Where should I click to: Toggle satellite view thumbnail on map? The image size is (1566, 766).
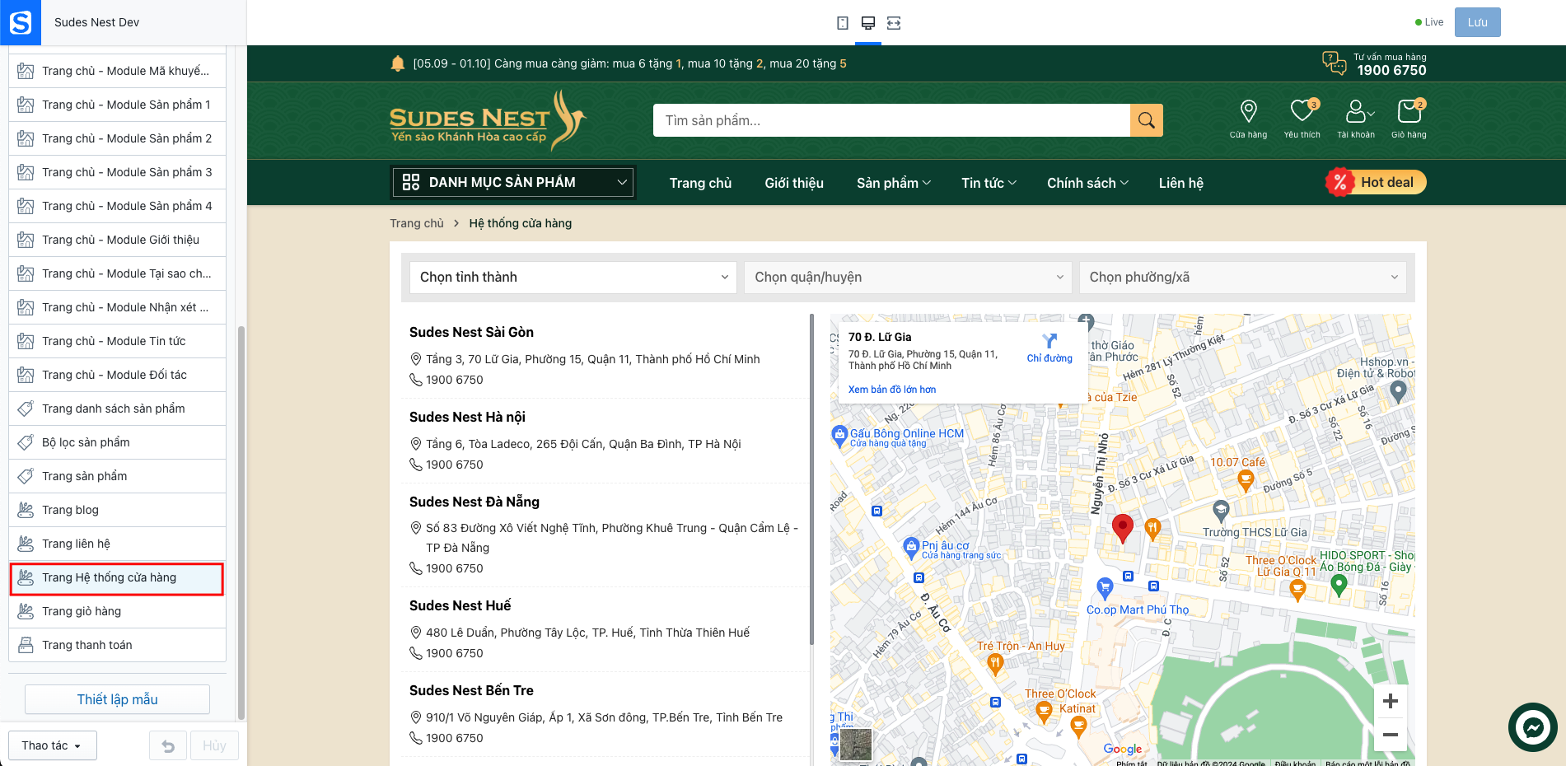click(x=856, y=745)
